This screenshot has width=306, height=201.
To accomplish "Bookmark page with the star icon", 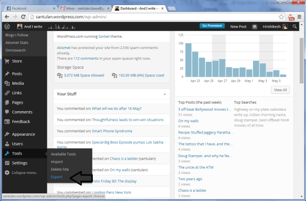I will 281,17.
